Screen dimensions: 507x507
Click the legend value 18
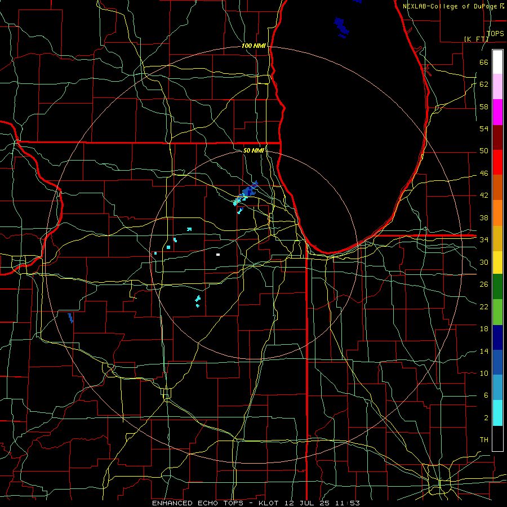[x=484, y=329]
